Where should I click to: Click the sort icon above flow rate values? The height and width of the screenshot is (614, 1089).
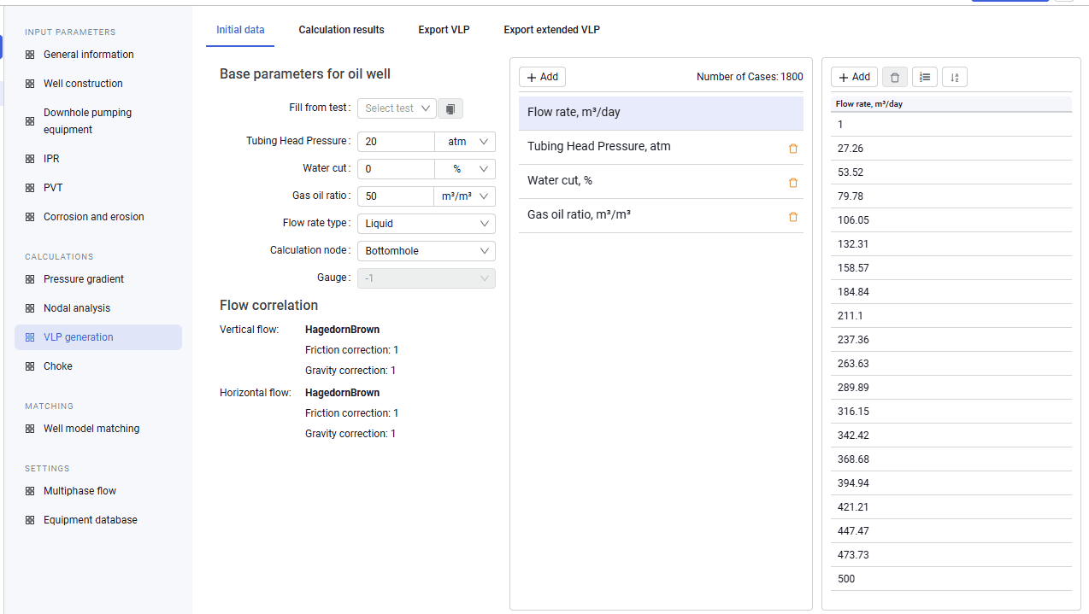(x=954, y=78)
